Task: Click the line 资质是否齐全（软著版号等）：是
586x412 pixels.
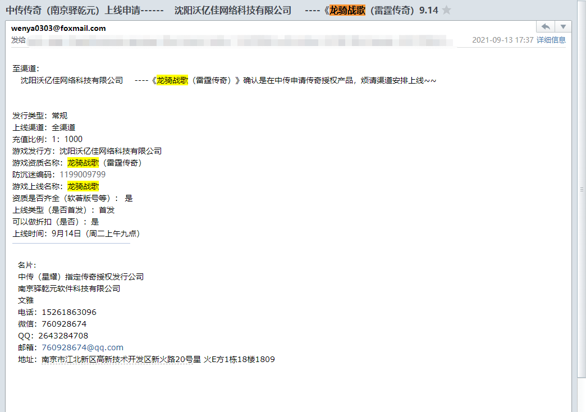Action: (72, 198)
